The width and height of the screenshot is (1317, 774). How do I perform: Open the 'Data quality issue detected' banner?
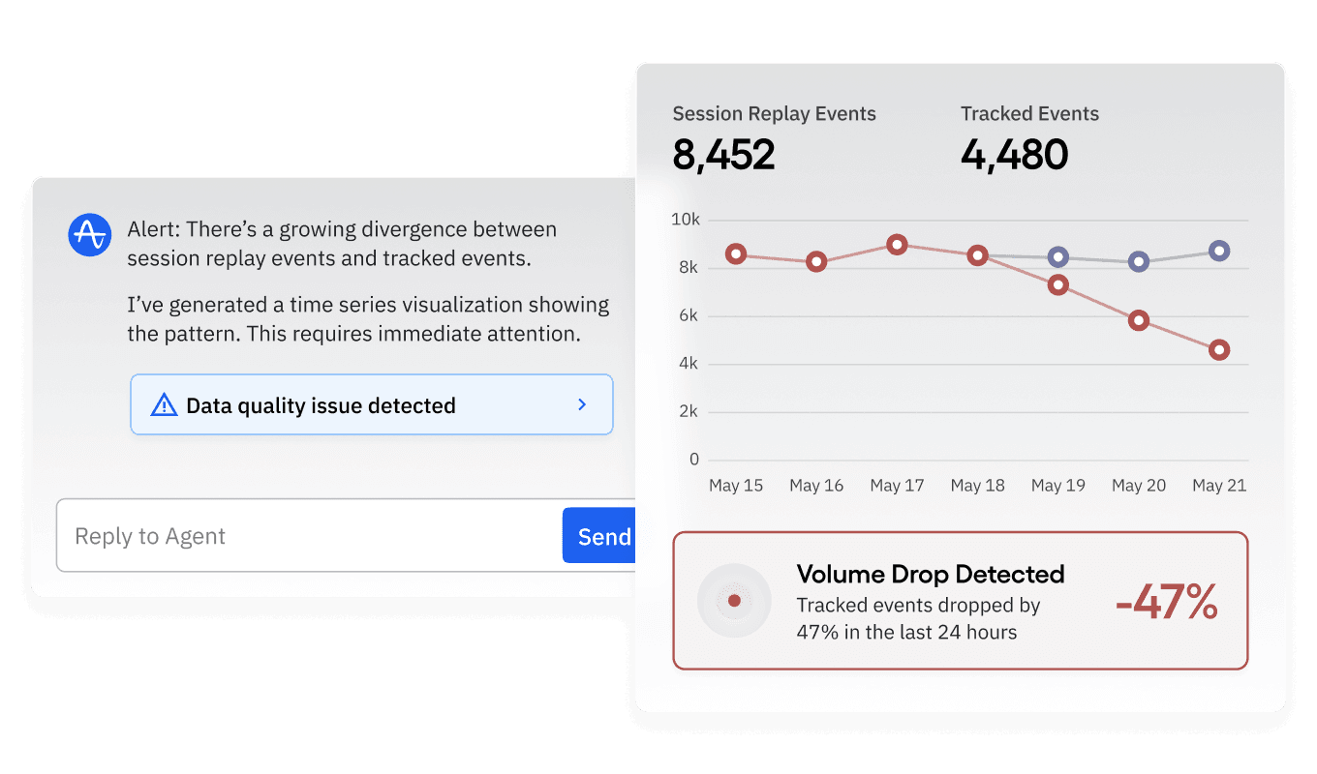click(371, 405)
